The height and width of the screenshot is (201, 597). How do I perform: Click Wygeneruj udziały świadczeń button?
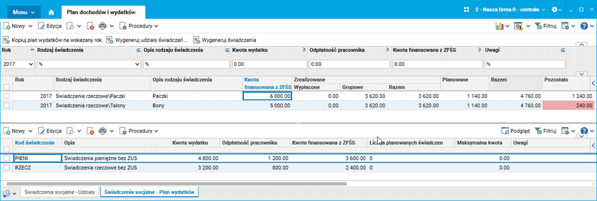(x=147, y=40)
